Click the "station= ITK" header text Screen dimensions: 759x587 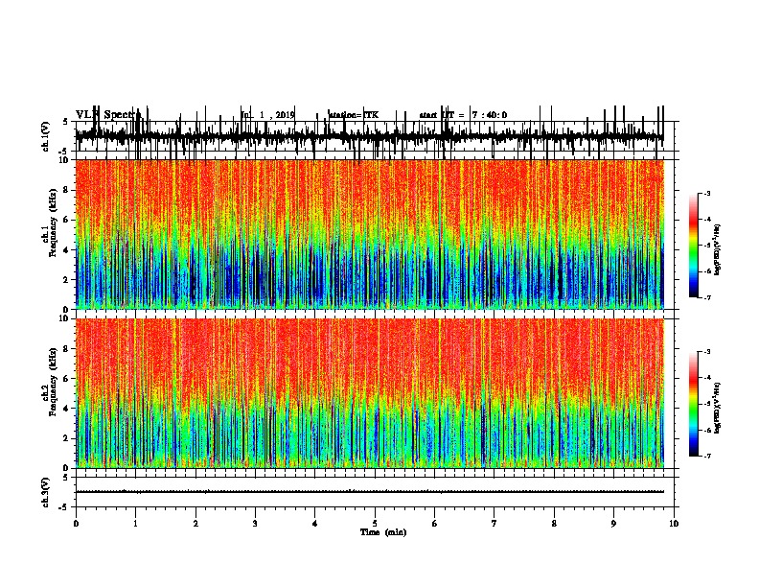coord(354,115)
